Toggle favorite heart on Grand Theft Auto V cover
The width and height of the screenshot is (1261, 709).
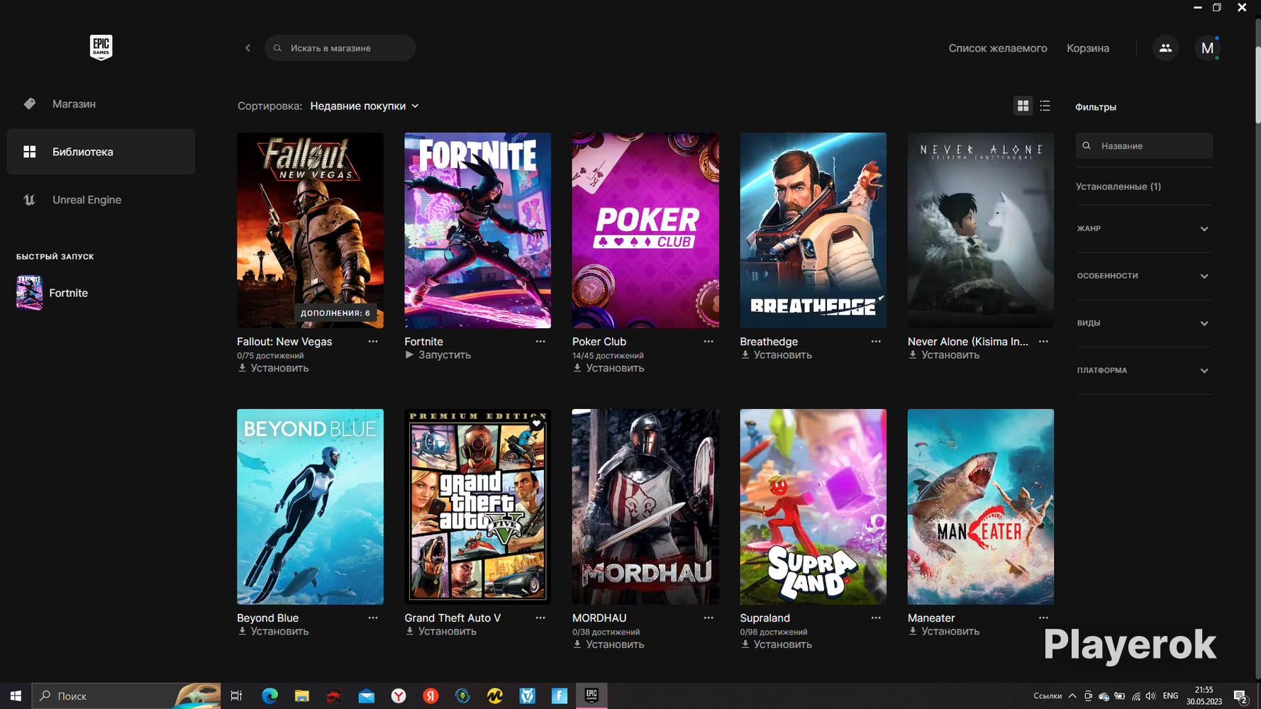coord(537,423)
